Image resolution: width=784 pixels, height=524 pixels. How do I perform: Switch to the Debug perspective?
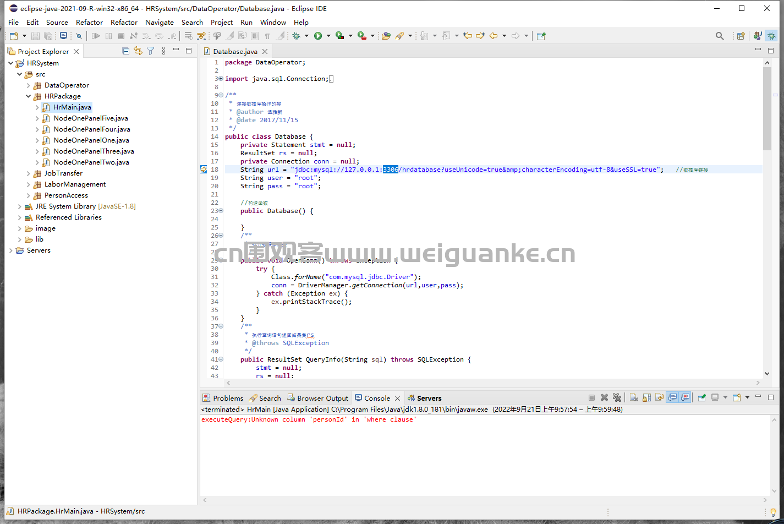coord(772,36)
